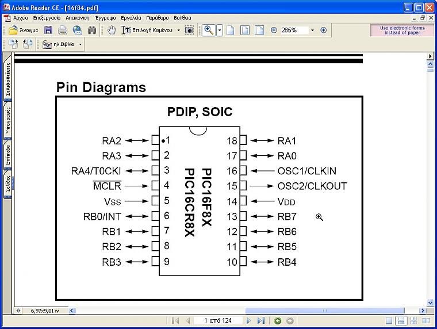The height and width of the screenshot is (329, 437).
Task: Click the green previous view button
Action: 278,321
